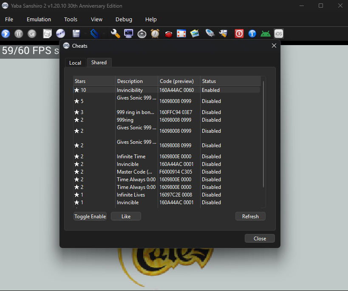Screen dimensions: 348x291
Task: Click the code 16097C2E 0008
Action: 176,194
